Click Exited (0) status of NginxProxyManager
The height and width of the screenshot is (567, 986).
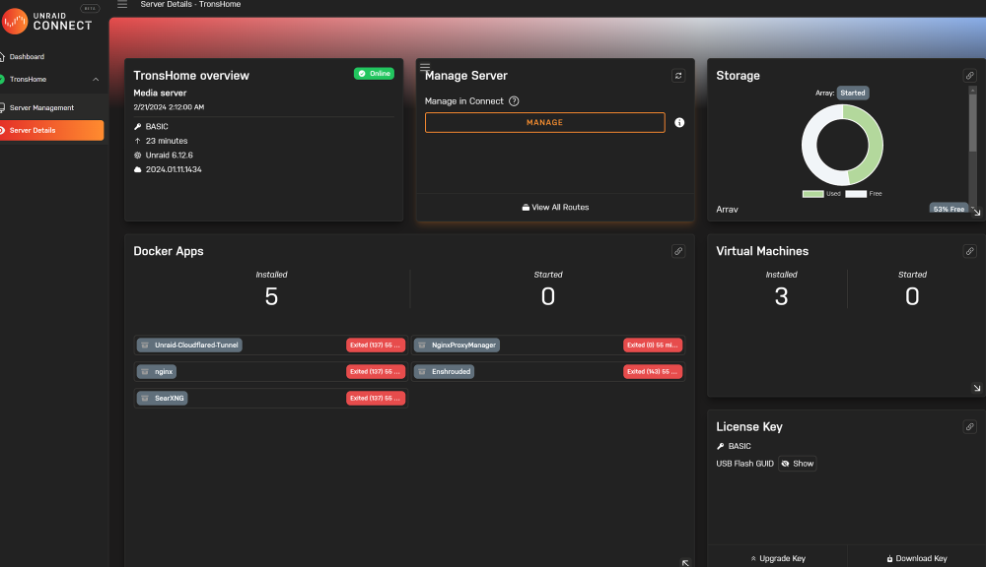pos(653,346)
